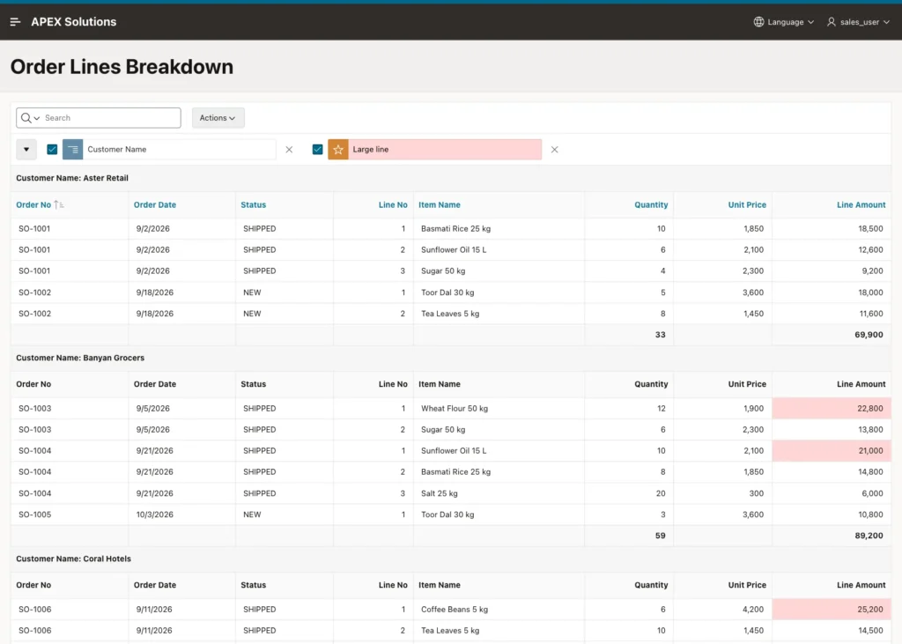Click Line Amount header in Aster Retail group
The height and width of the screenshot is (644, 902).
click(861, 205)
